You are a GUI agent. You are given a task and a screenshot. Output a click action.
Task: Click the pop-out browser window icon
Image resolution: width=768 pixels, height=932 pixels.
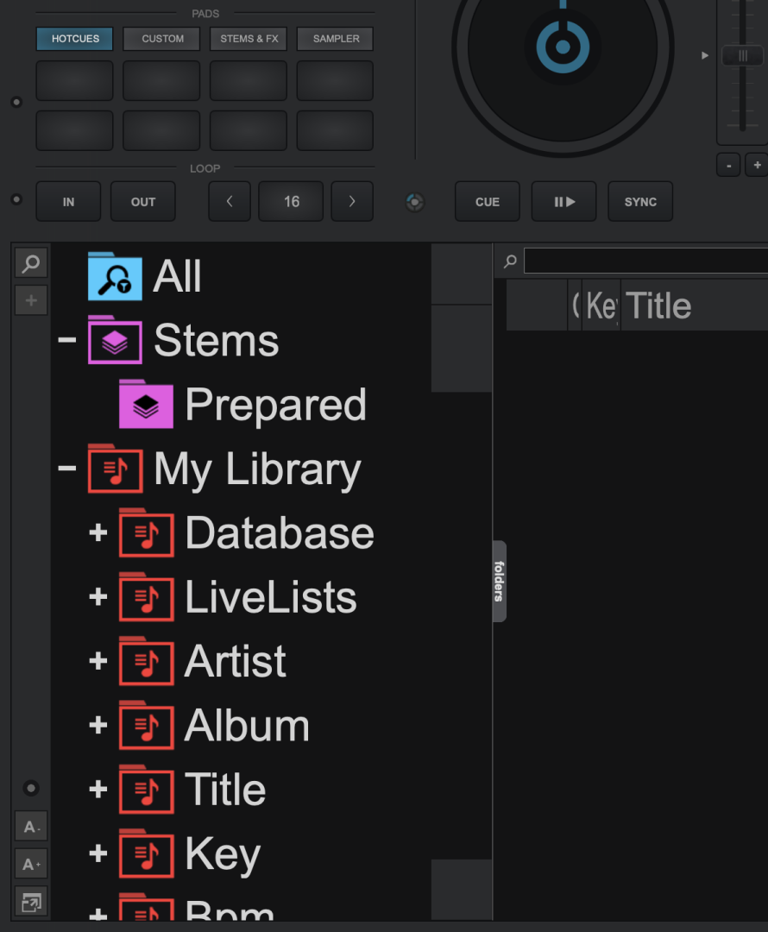point(31,903)
